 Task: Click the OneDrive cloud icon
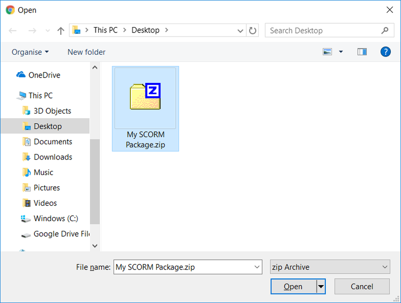tap(20, 75)
